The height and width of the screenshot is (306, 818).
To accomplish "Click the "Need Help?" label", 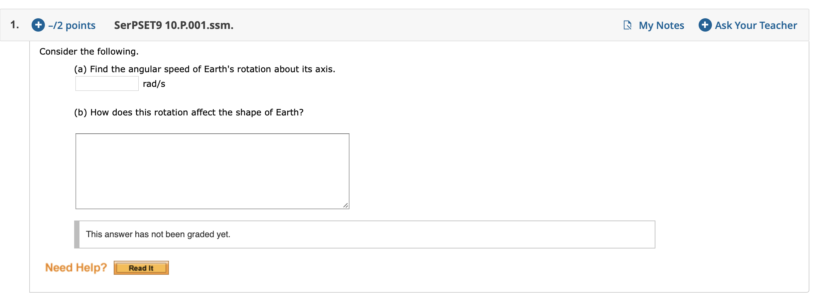I will [x=76, y=267].
